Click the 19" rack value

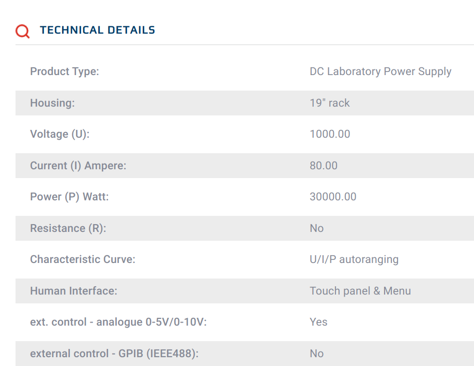[329, 103]
